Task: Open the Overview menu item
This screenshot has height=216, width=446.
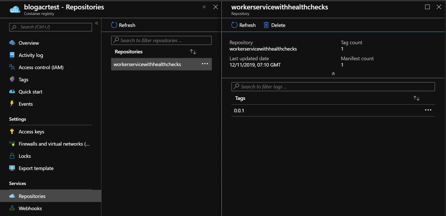Action: [29, 43]
